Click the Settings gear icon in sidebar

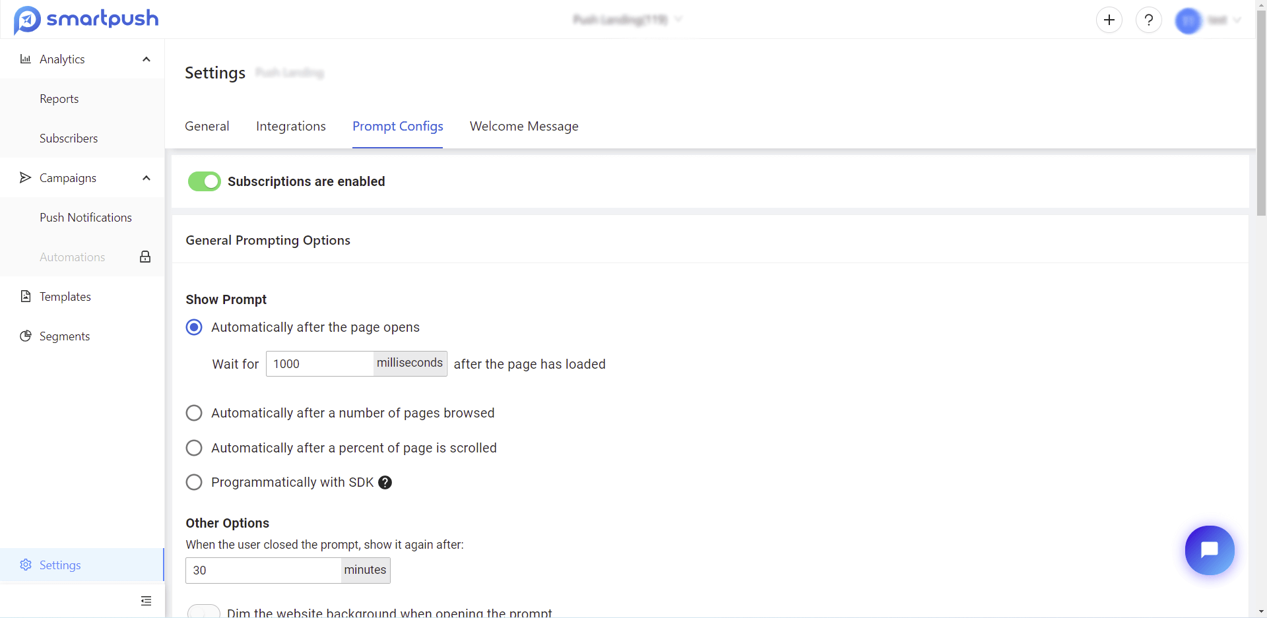pos(26,565)
